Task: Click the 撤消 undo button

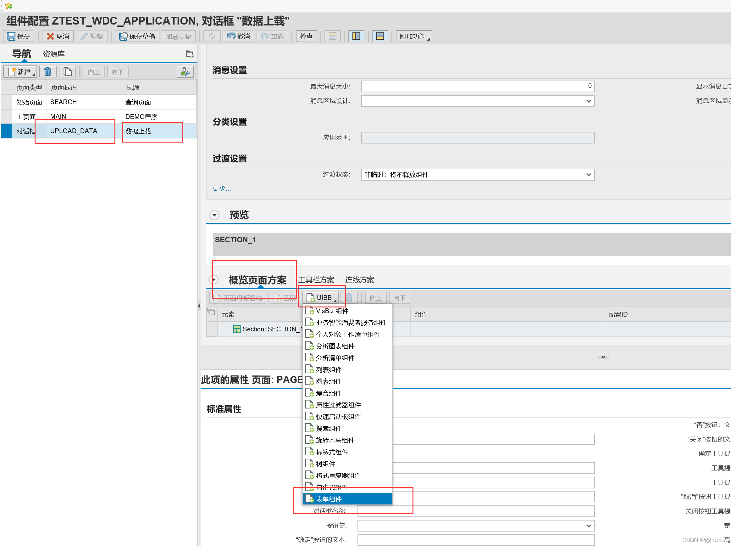Action: coord(238,36)
